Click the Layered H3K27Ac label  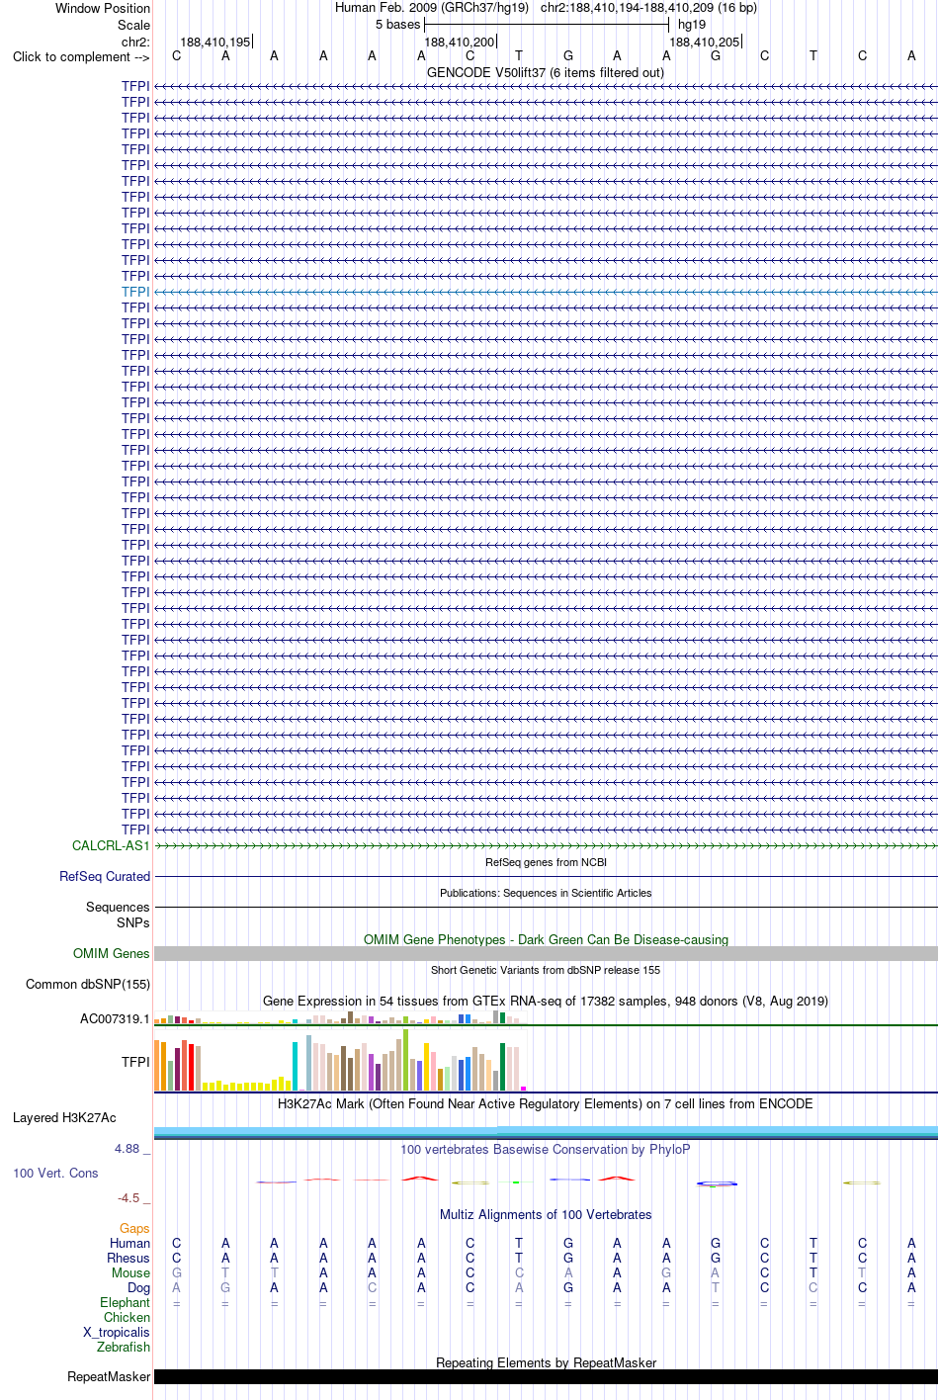pos(64,1117)
